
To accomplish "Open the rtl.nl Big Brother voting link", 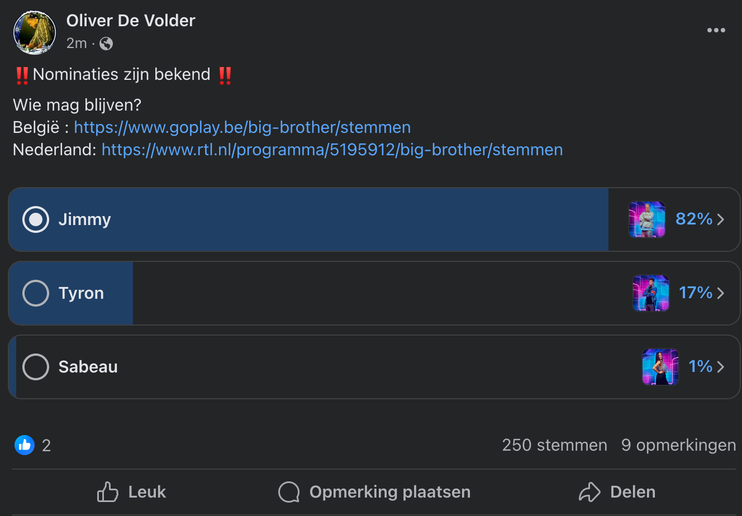I will coord(332,150).
